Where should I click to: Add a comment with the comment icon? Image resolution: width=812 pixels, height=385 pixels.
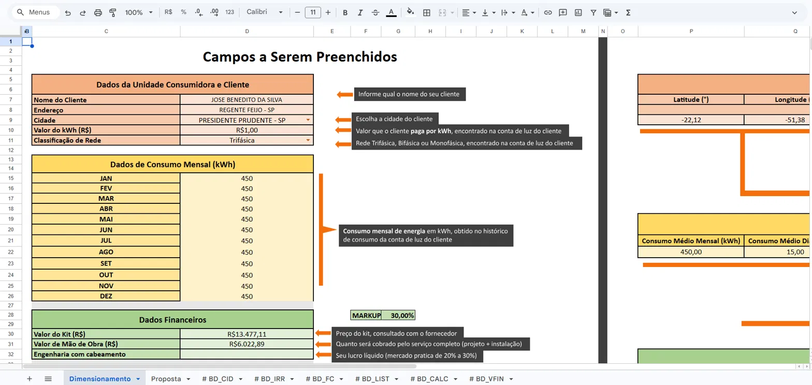[563, 12]
